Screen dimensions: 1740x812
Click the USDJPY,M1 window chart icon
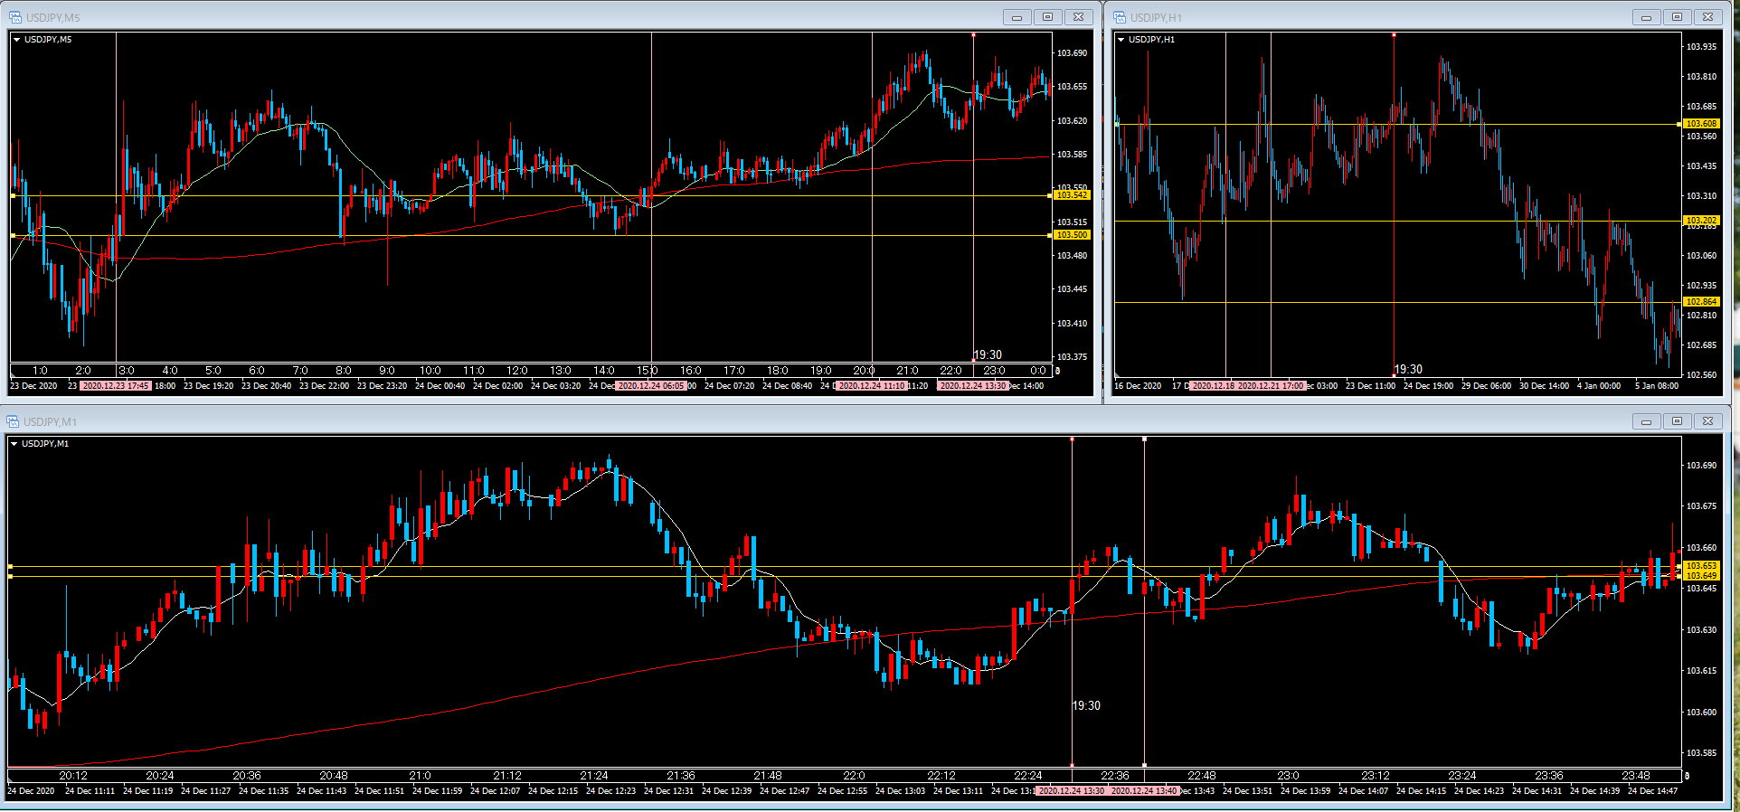13,421
